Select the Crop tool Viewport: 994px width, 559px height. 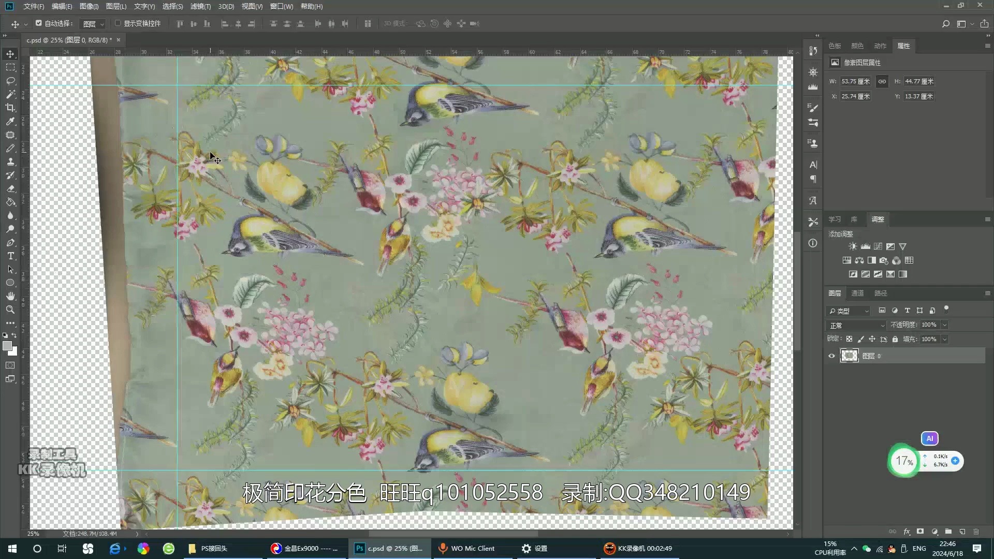pos(10,108)
